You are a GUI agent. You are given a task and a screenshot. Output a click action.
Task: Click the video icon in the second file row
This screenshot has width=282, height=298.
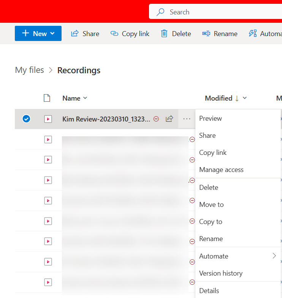click(48, 139)
